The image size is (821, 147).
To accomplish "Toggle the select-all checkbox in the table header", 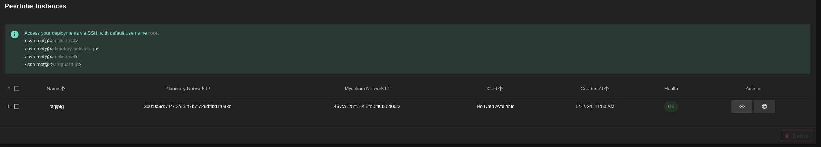I will pos(17,89).
